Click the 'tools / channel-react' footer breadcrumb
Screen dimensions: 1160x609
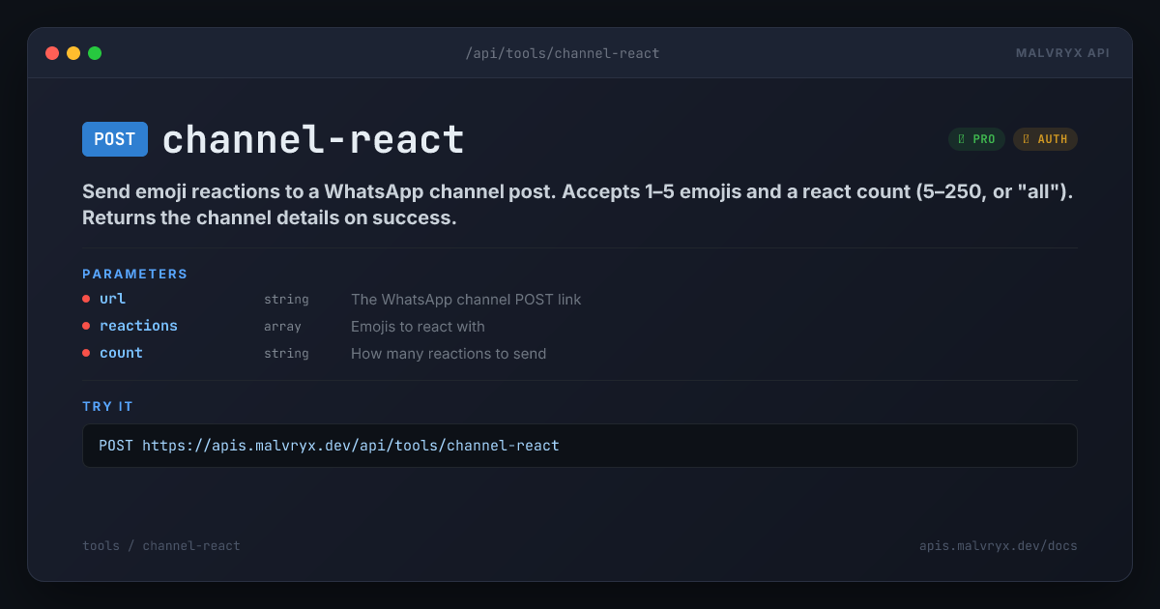(161, 546)
